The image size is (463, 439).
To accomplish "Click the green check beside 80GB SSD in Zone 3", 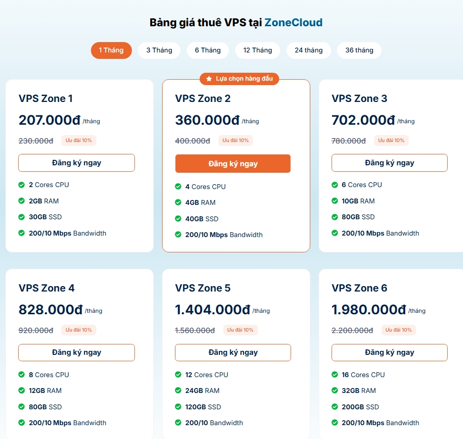I will pyautogui.click(x=335, y=217).
